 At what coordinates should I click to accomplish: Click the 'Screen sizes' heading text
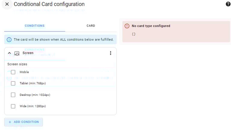(x=17, y=64)
